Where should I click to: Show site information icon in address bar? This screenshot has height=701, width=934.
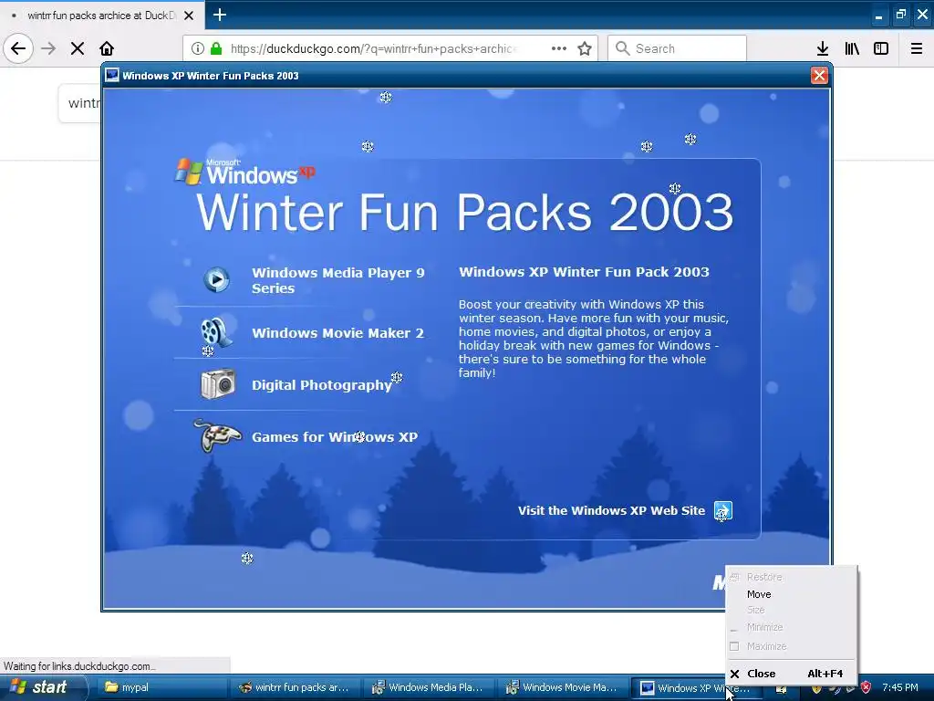pyautogui.click(x=198, y=48)
